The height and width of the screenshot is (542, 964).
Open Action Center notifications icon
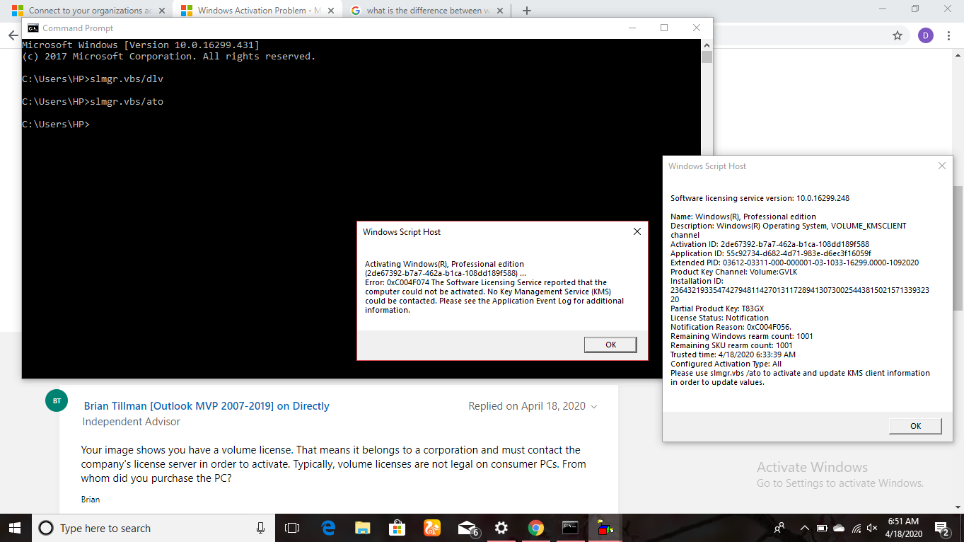click(943, 528)
